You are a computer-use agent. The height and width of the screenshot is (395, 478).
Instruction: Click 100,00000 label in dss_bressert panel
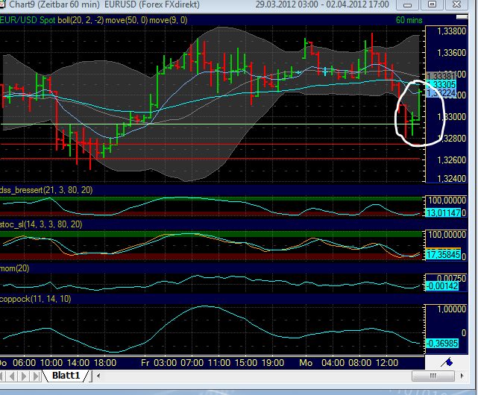[x=447, y=200]
